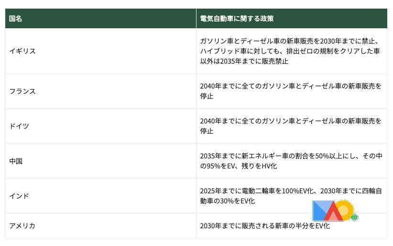Select the フランス country cell

click(x=22, y=91)
